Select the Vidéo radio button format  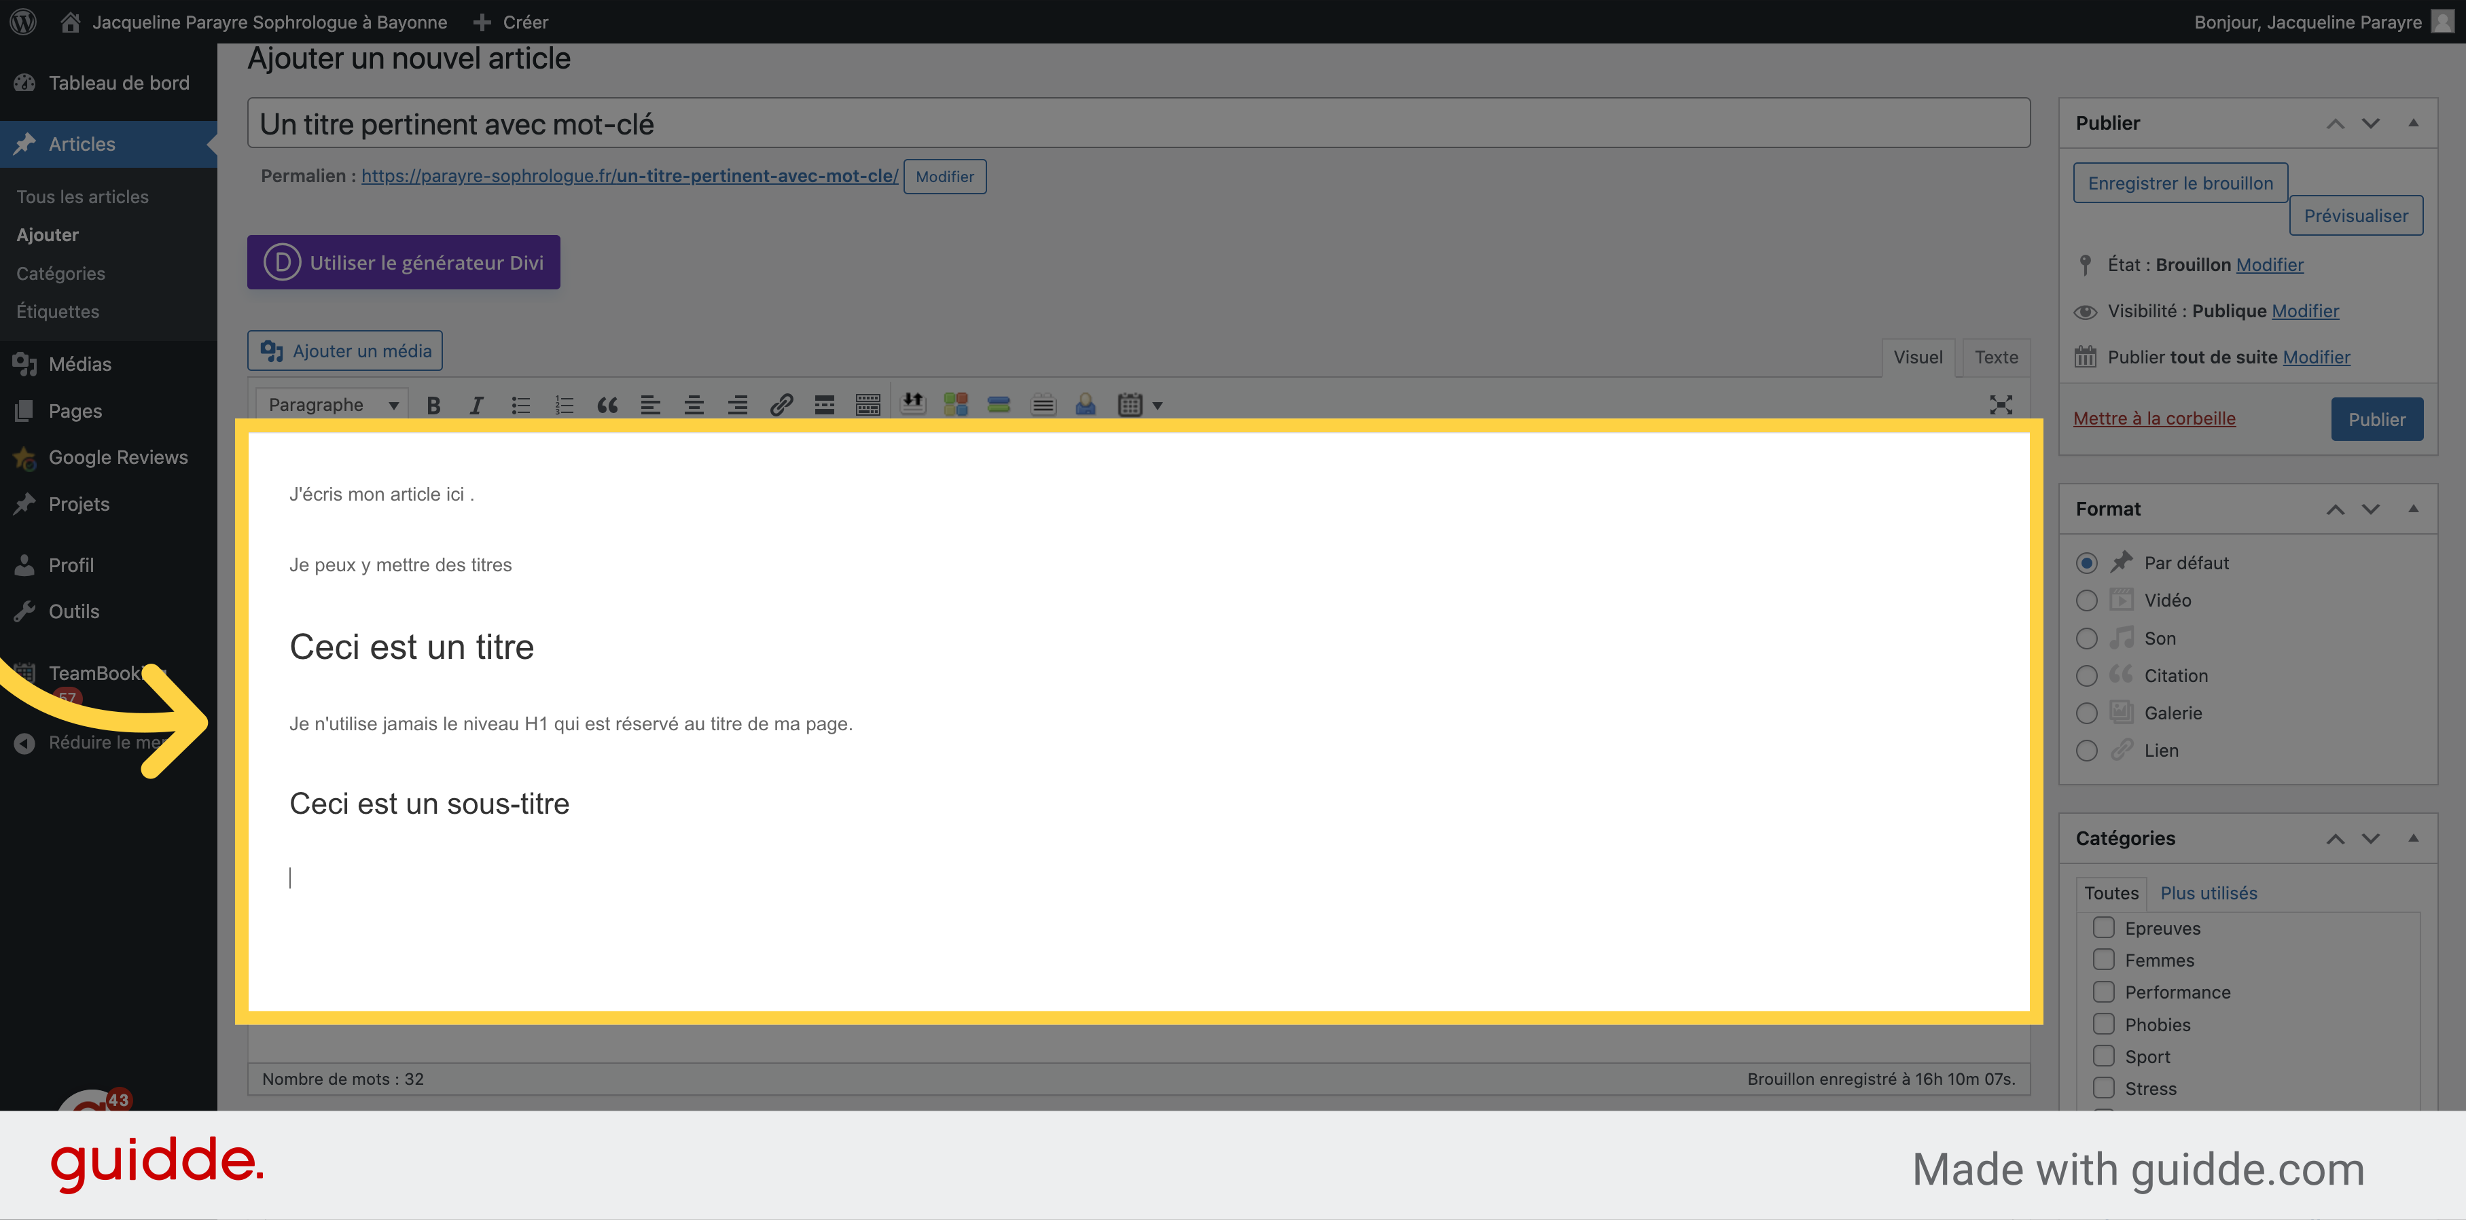tap(2086, 600)
